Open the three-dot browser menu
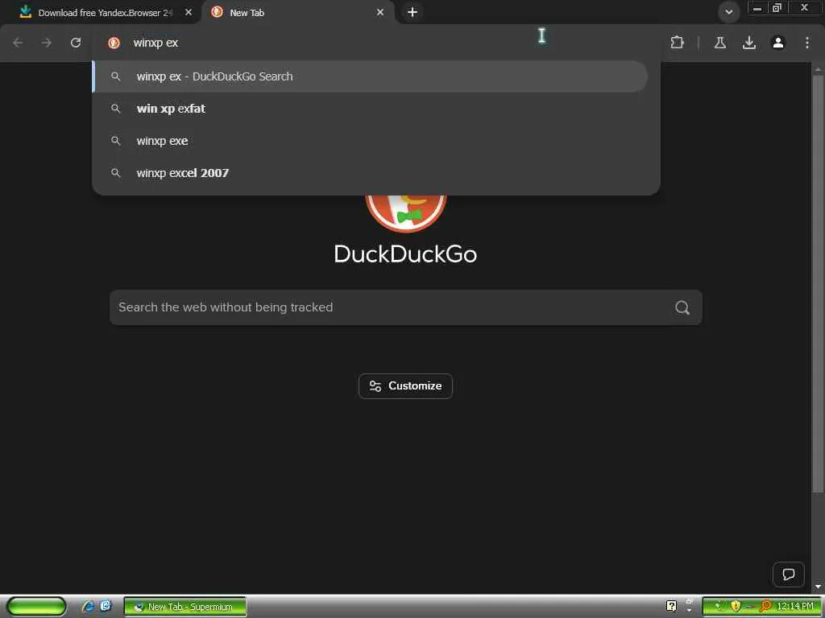This screenshot has width=825, height=618. click(807, 43)
